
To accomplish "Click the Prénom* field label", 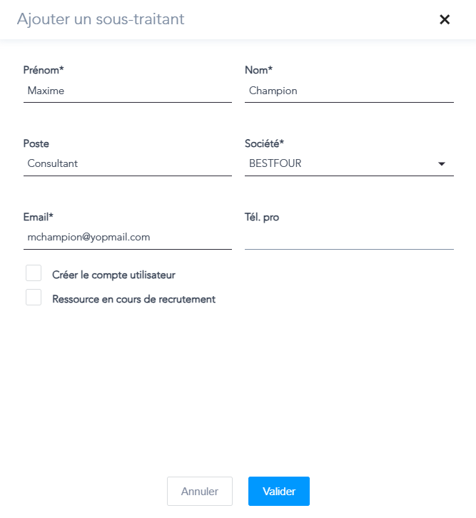I will (x=44, y=70).
